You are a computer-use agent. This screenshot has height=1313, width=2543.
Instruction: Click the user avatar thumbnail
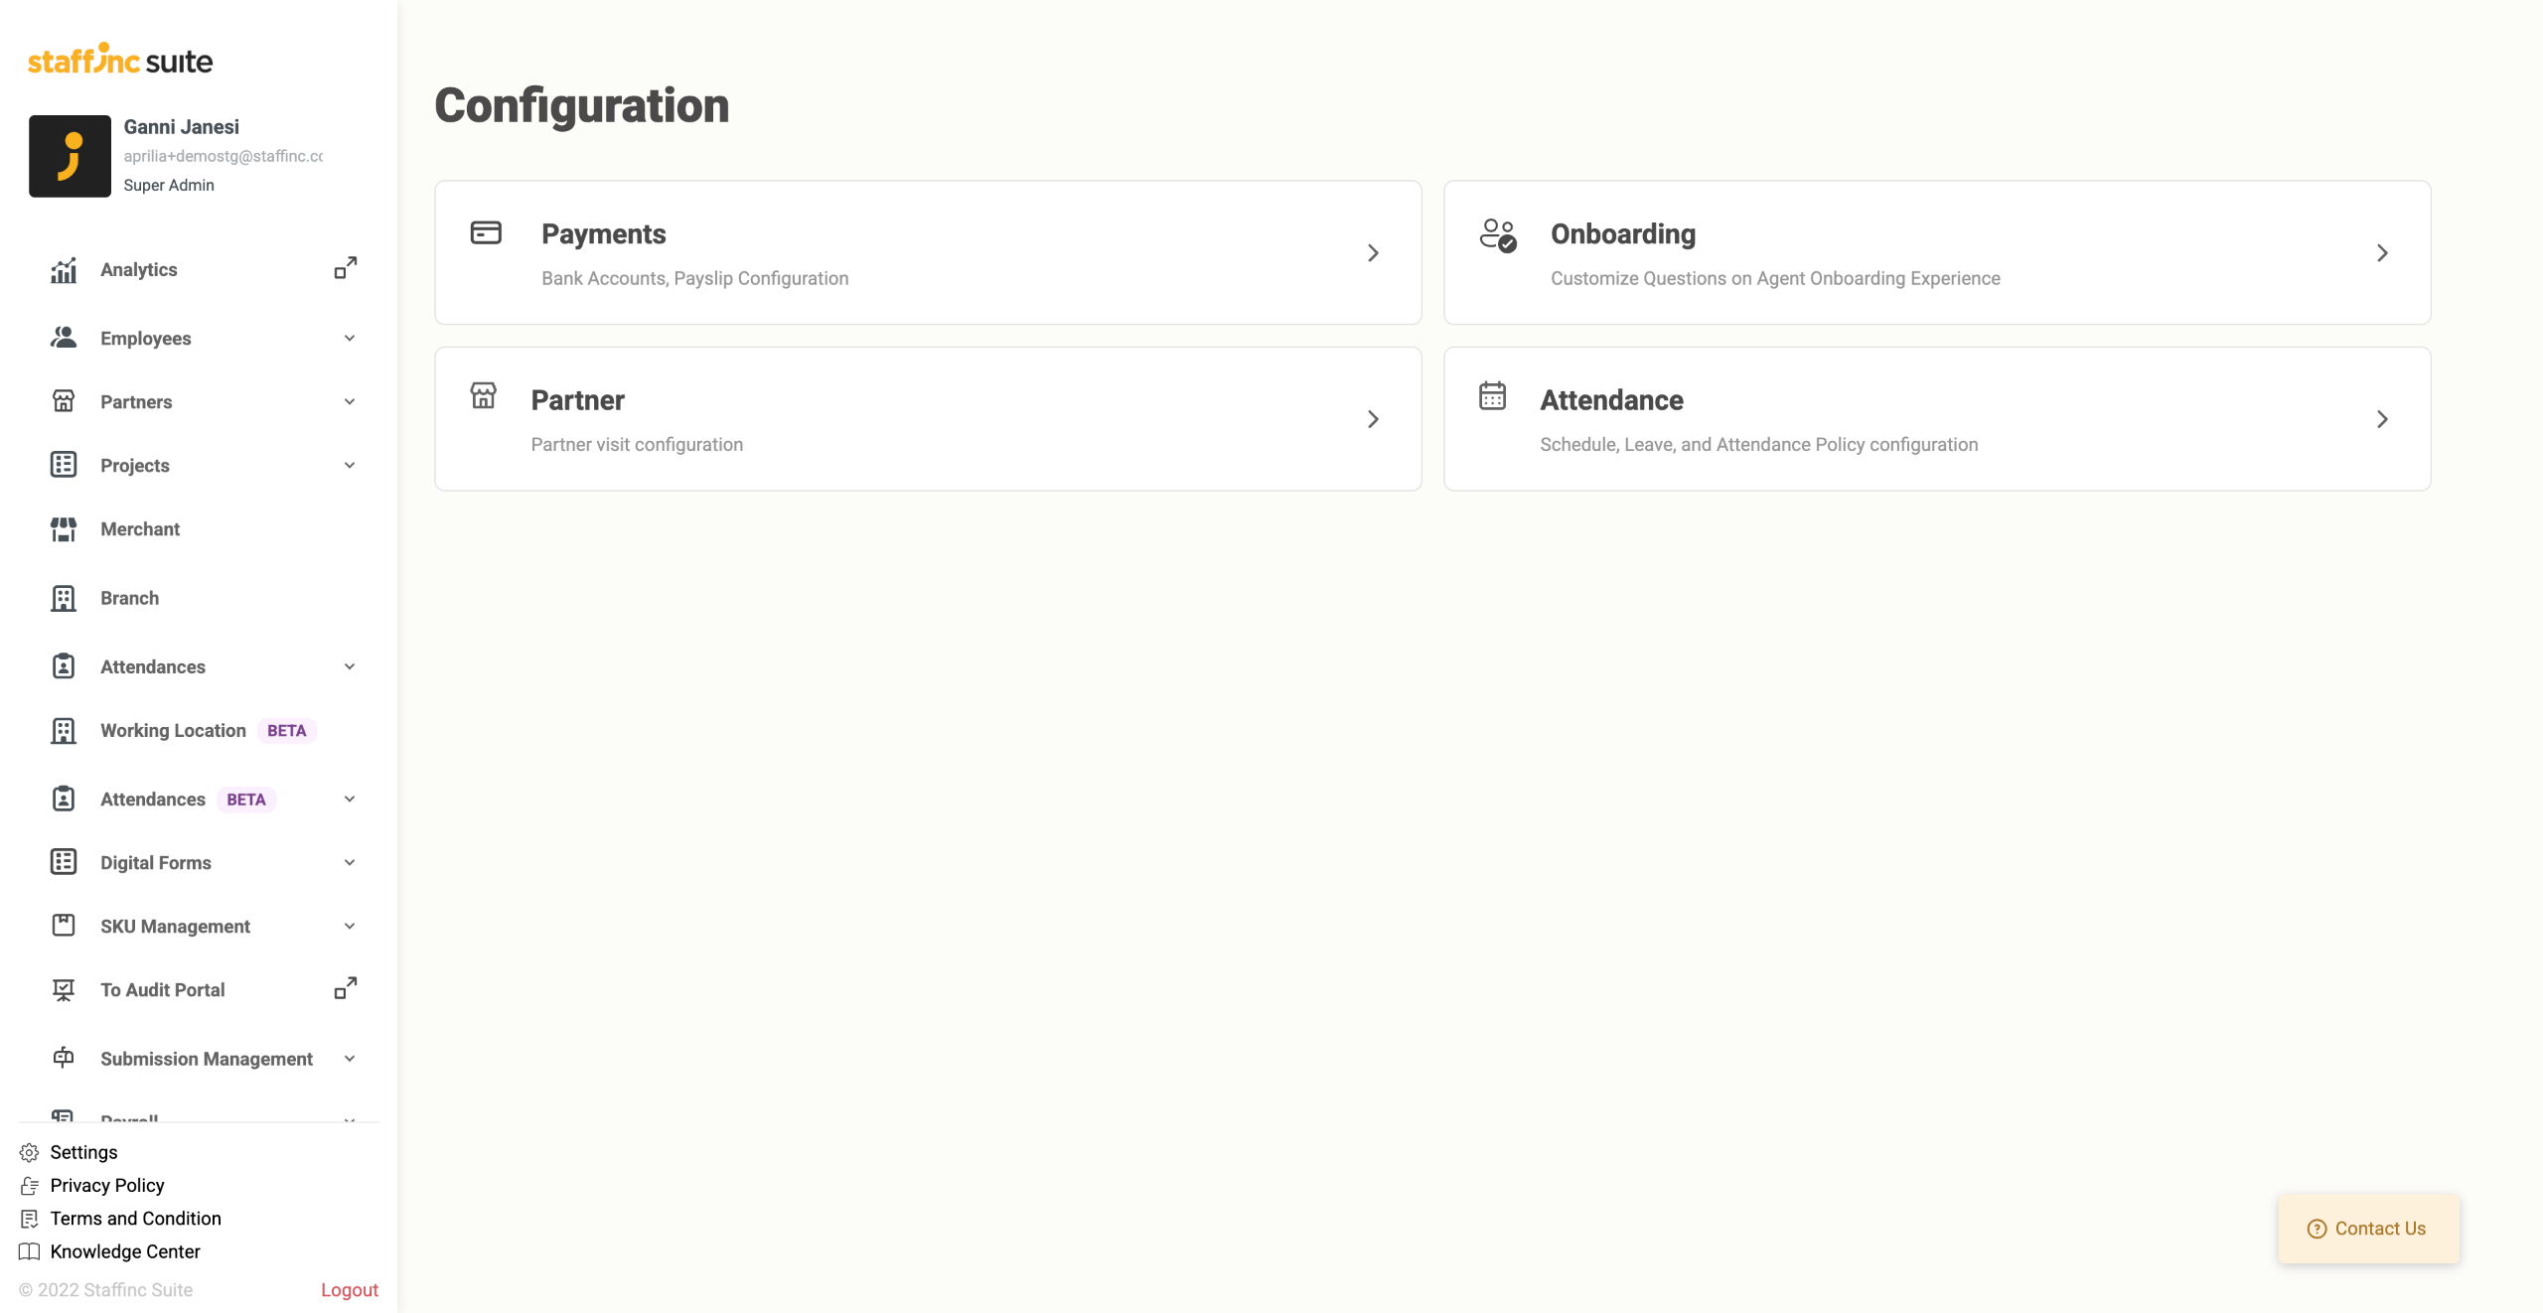pos(70,156)
